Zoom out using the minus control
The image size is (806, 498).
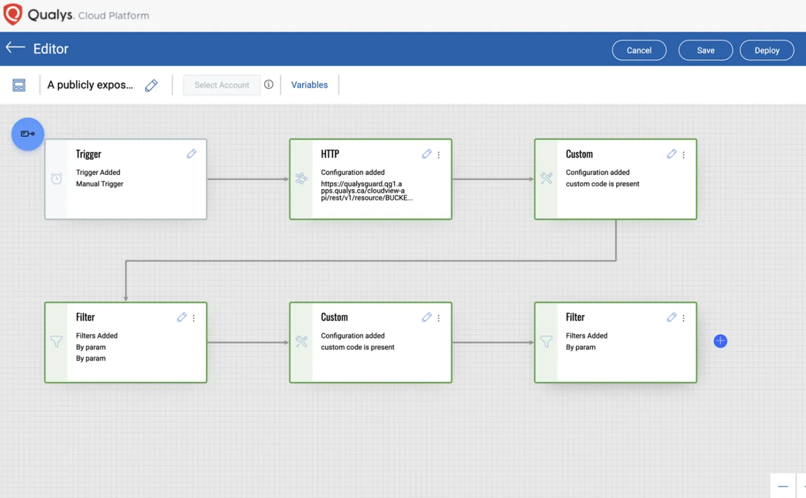point(783,485)
